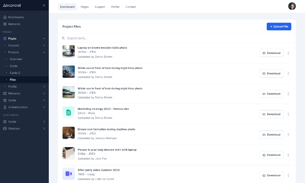Viewport: 305px width, 183px height.
Task: Click the blue Upload File button
Action: pos(279,27)
